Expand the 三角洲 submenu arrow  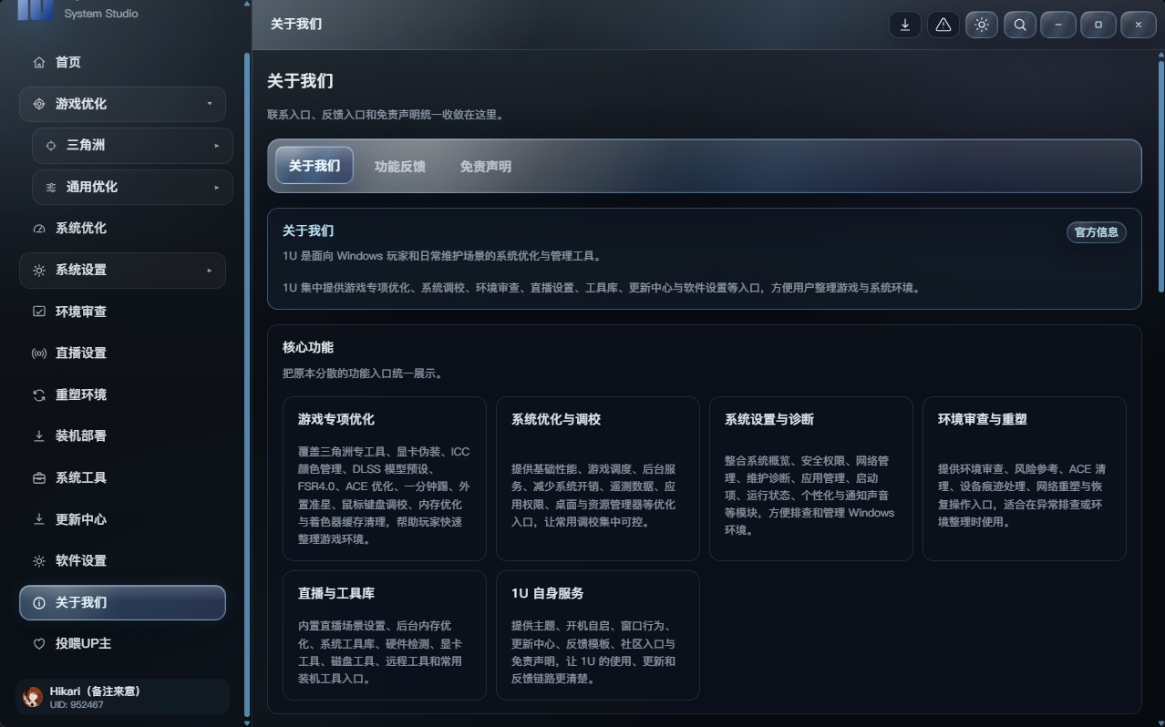click(x=217, y=146)
